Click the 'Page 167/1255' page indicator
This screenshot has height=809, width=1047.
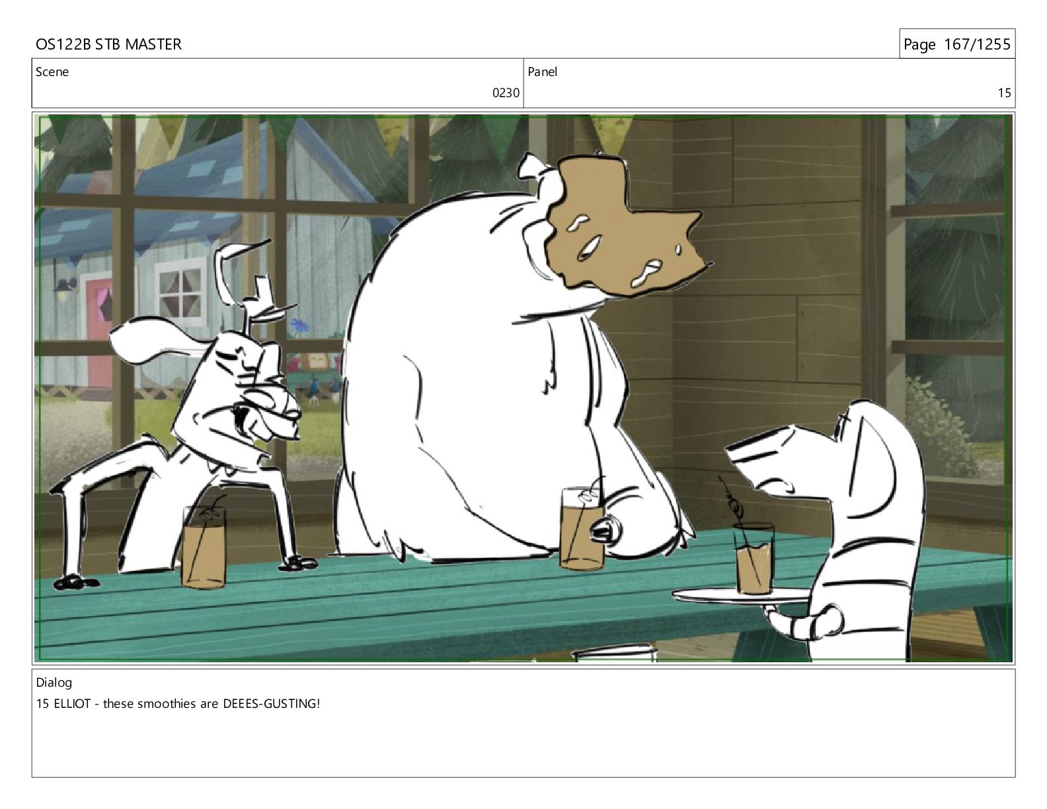tap(956, 44)
